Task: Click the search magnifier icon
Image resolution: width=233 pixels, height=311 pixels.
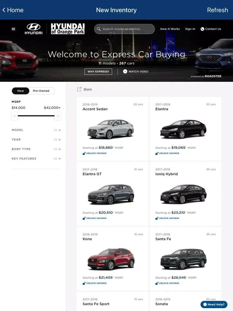Action: (x=98, y=29)
